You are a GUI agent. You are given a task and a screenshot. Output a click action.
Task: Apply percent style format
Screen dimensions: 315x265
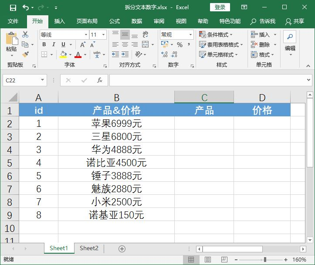tap(180, 44)
